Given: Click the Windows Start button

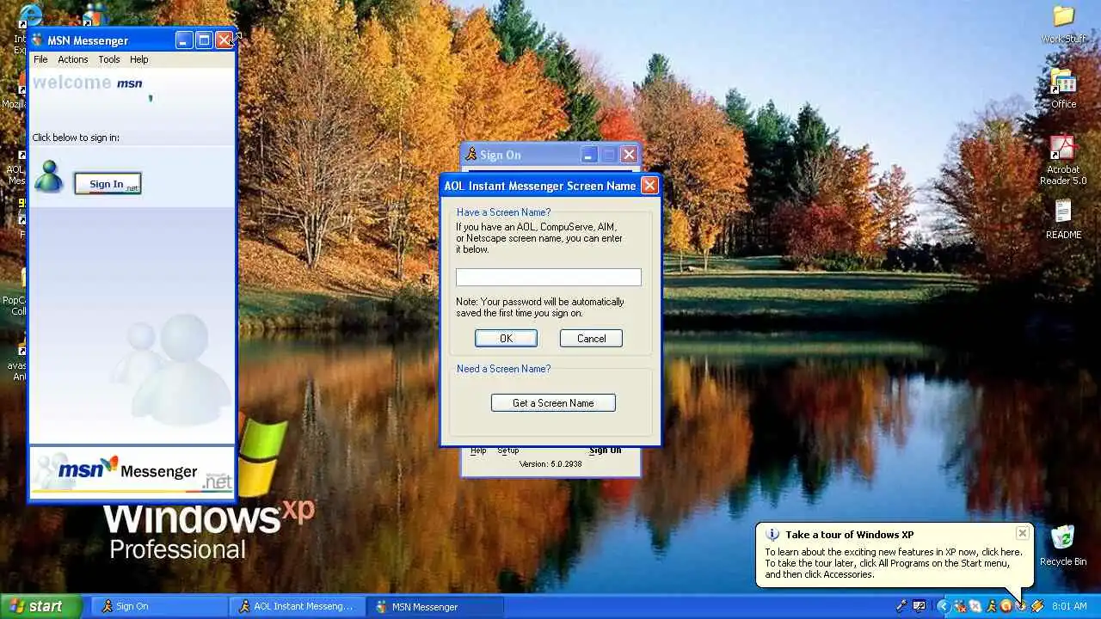Looking at the screenshot, I should (x=40, y=606).
